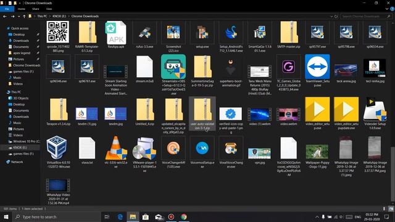Select the user-auto-validation zip archive

[x=202, y=110]
